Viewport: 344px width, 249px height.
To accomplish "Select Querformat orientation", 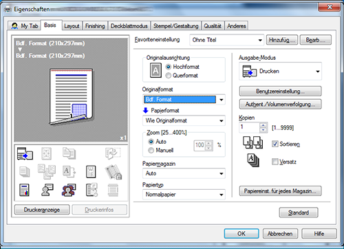I will (x=169, y=76).
